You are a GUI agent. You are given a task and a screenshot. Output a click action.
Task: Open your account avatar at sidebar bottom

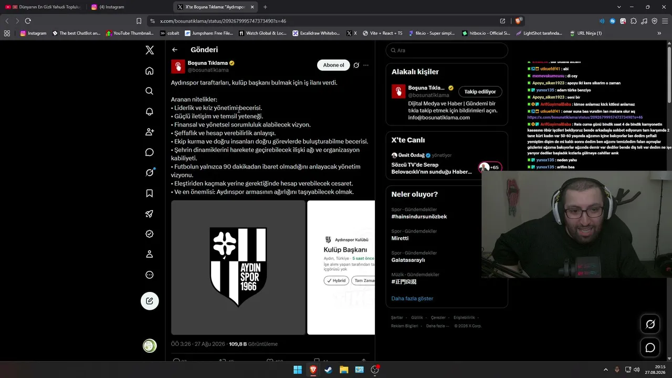click(150, 345)
